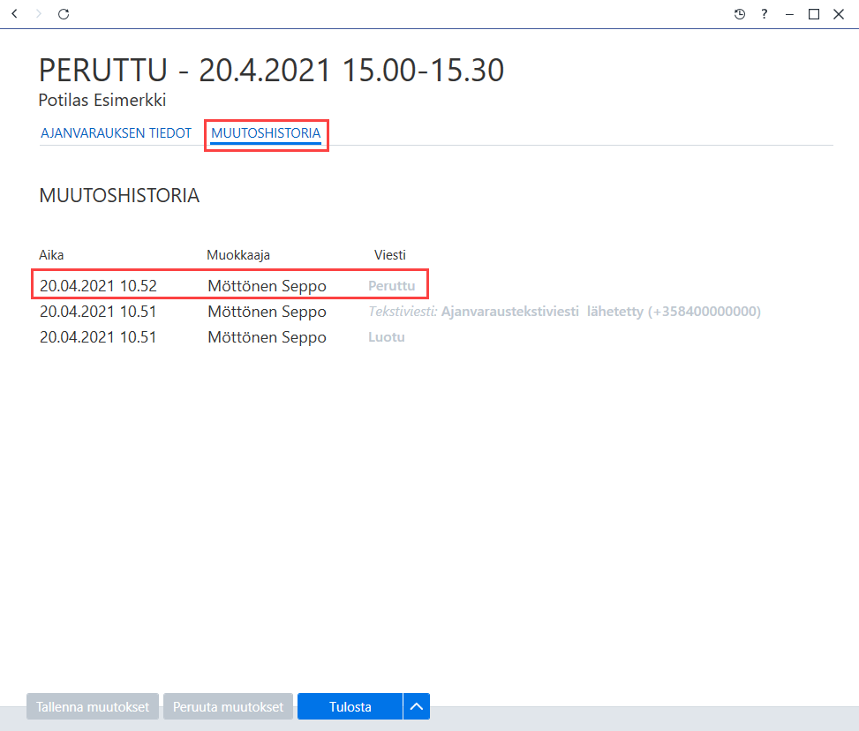Select the Muutoshistoria tab

point(266,133)
